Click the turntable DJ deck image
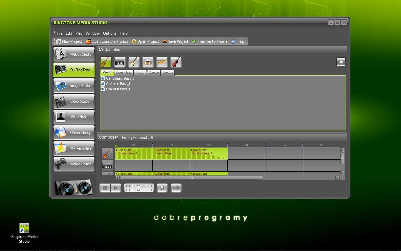401x251 pixels. pos(74,188)
